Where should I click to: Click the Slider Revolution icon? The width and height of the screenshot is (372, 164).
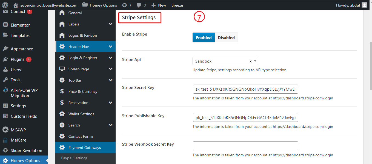coord(5,150)
